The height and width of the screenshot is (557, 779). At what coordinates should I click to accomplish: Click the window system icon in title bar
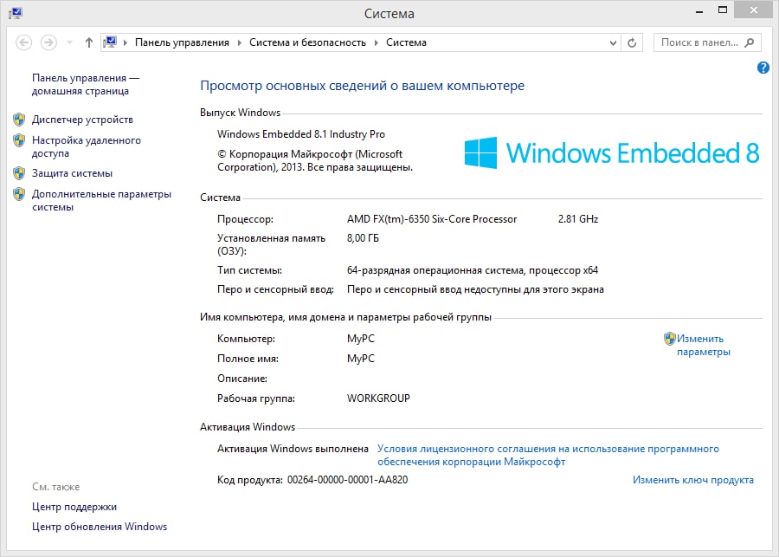(16, 13)
